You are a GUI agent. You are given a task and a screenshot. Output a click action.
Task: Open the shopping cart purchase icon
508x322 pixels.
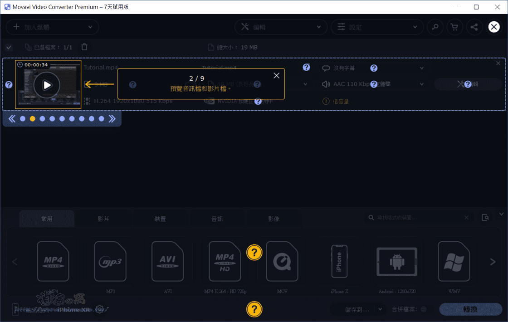(x=454, y=27)
